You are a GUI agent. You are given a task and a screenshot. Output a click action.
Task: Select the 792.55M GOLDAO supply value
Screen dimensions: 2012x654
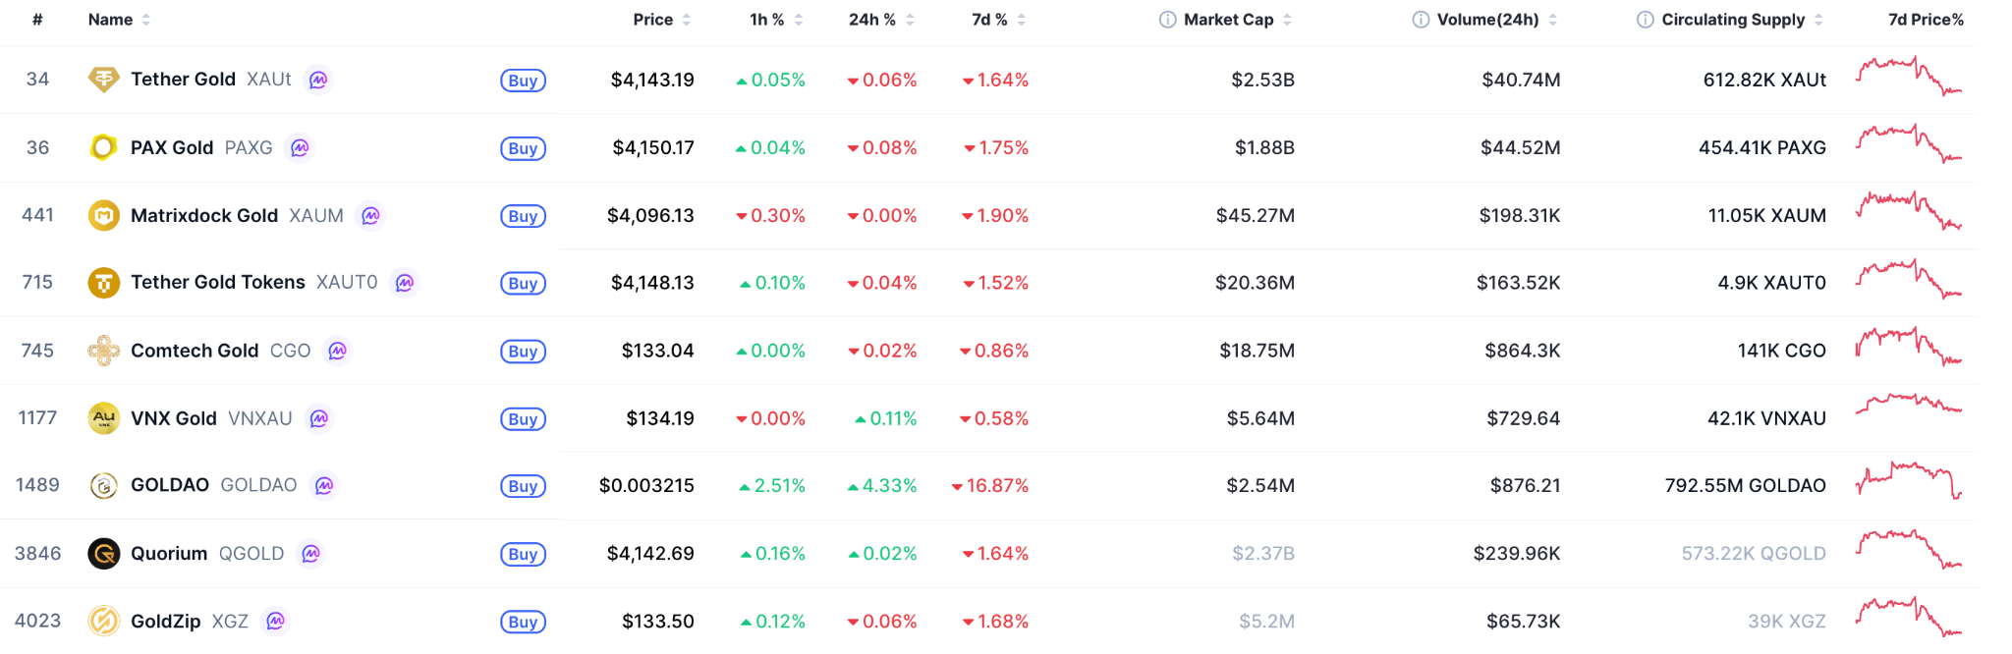tap(1745, 485)
